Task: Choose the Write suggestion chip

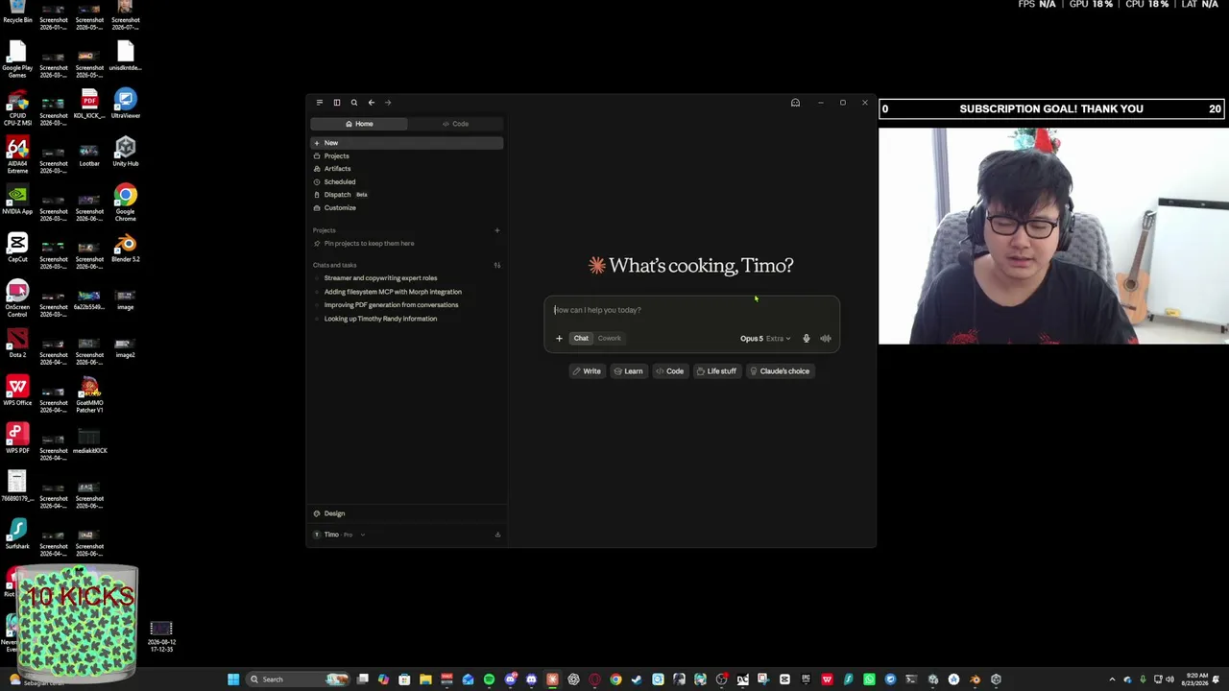Action: (x=587, y=371)
